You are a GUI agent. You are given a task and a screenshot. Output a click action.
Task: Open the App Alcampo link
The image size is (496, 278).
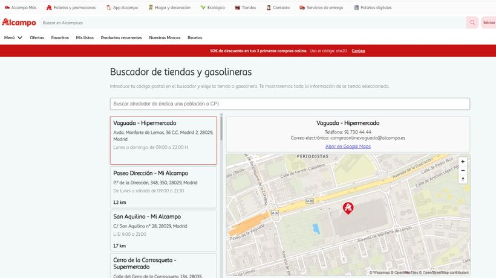pos(122,8)
